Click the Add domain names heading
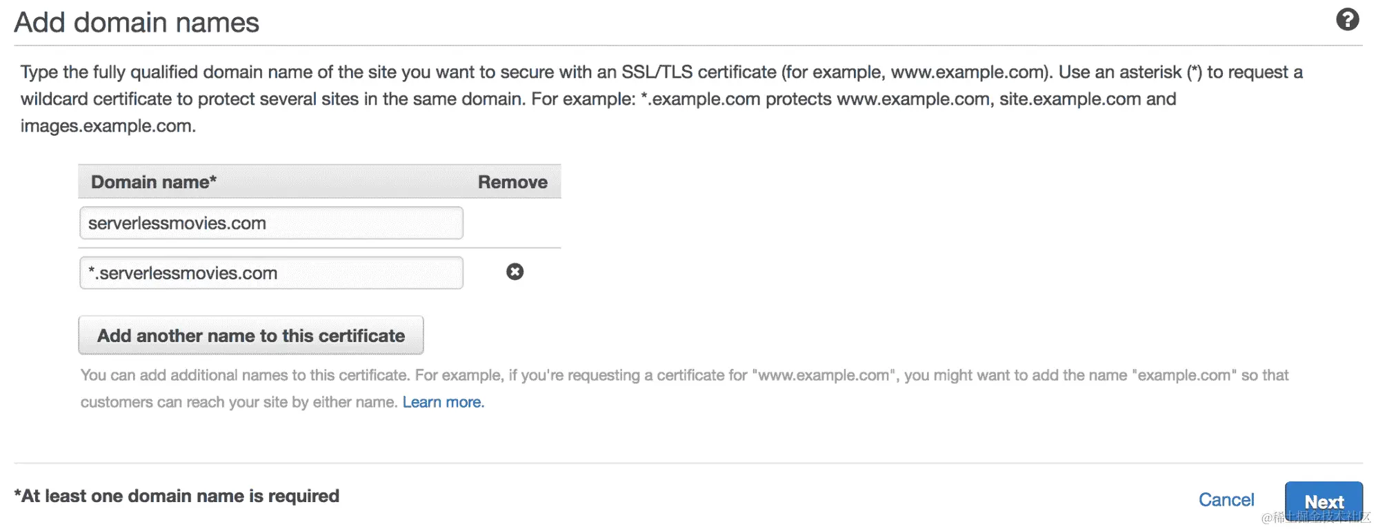This screenshot has width=1376, height=529. coord(137,23)
